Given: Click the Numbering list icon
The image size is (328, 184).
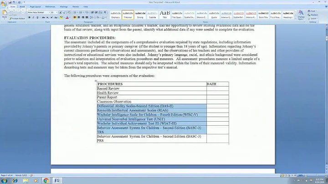Looking at the screenshot, I should pos(81,13).
